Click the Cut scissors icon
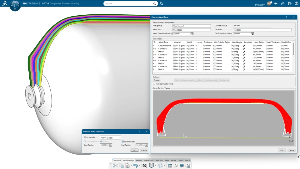 point(115,166)
